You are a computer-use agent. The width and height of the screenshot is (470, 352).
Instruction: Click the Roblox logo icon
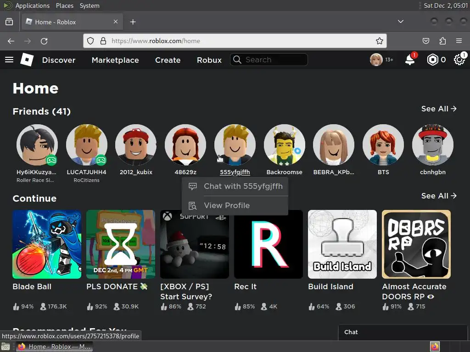pyautogui.click(x=27, y=60)
